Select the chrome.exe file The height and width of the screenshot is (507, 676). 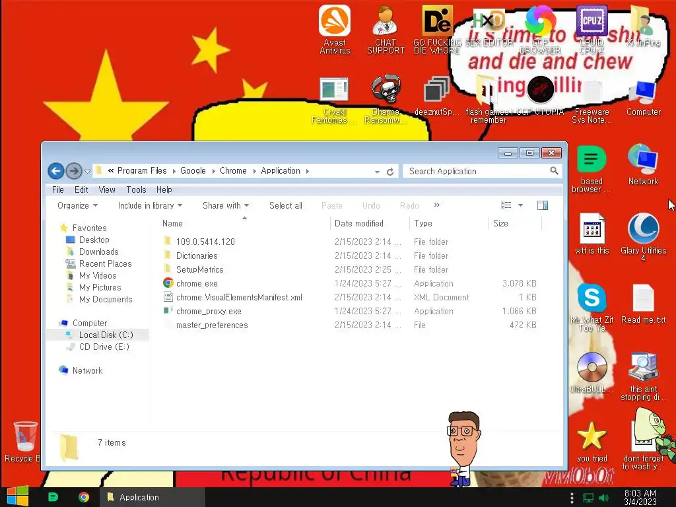point(197,283)
